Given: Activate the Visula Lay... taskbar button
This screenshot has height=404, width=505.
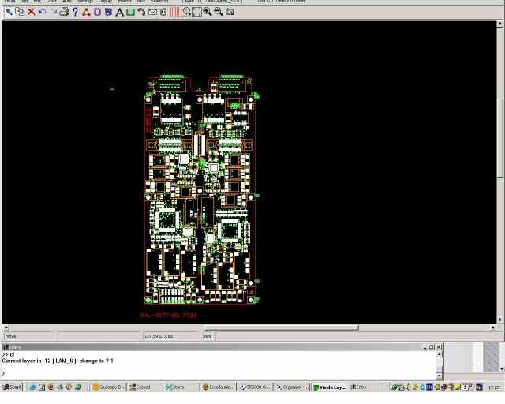Looking at the screenshot, I should (x=329, y=387).
